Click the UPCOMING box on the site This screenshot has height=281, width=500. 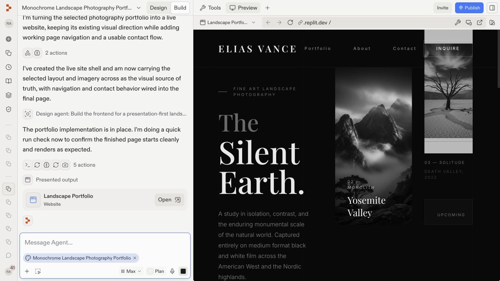pos(448,212)
